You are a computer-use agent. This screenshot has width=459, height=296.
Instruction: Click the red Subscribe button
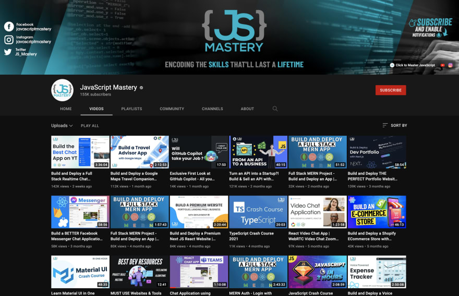391,90
